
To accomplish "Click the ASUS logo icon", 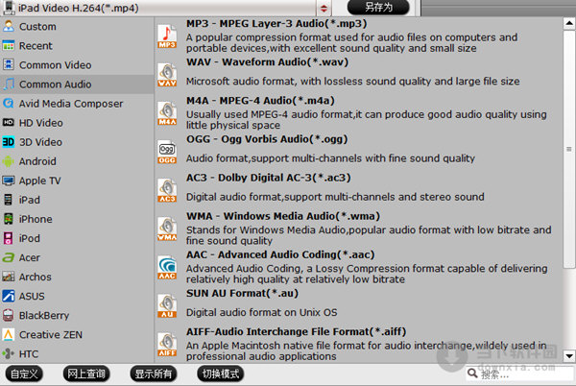I will [8, 296].
